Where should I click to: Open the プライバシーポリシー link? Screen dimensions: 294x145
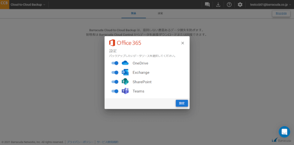click(x=80, y=142)
